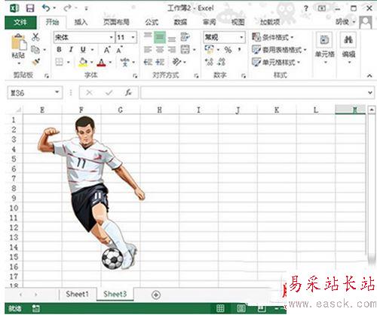
Task: Select the Sheet1 worksheet tab
Action: pyautogui.click(x=77, y=294)
